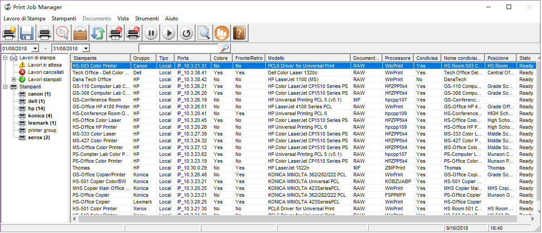This screenshot has width=542, height=233.
Task: Click the printer icon next to hp (14)
Action: (23, 108)
